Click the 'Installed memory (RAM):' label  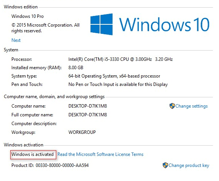coord(36,68)
